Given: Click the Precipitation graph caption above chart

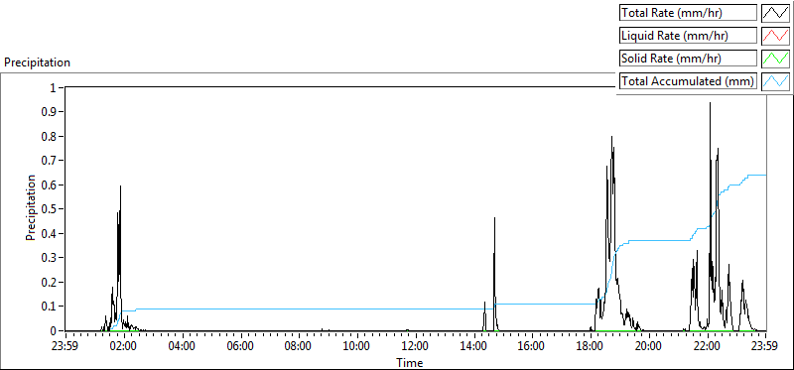Looking at the screenshot, I should click(x=37, y=62).
